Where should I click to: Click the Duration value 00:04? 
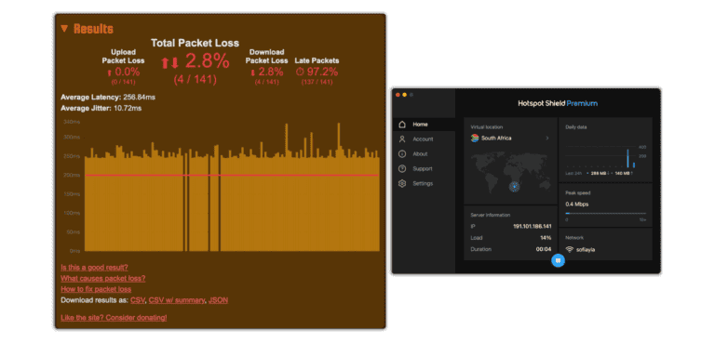coord(544,249)
